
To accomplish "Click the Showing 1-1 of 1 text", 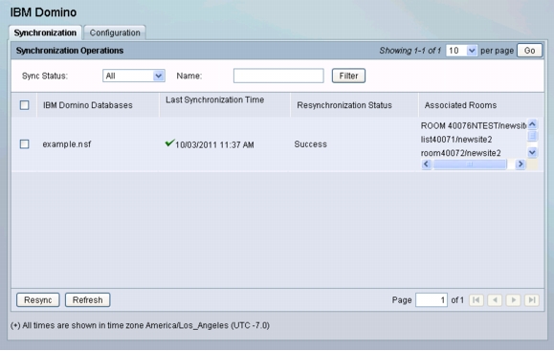I will coord(410,51).
